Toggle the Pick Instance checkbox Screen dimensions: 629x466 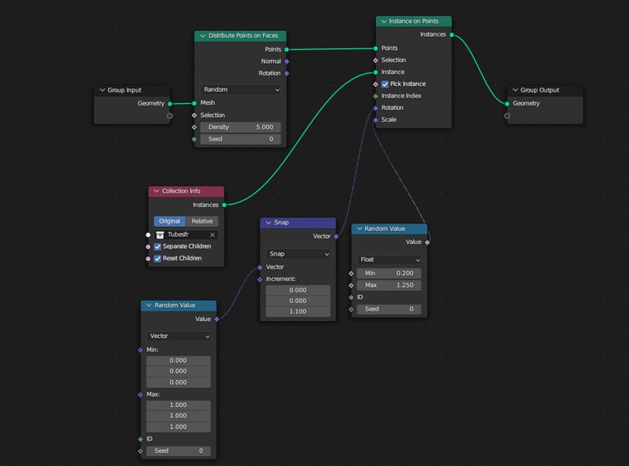[385, 84]
